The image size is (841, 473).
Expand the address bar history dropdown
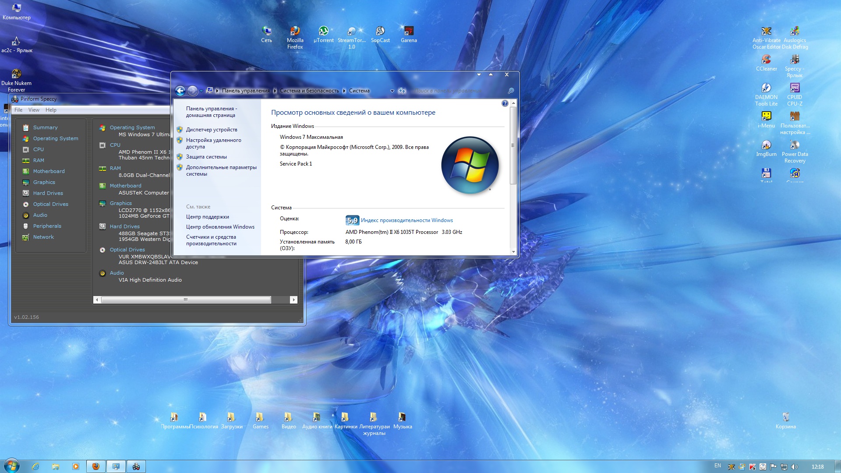392,91
